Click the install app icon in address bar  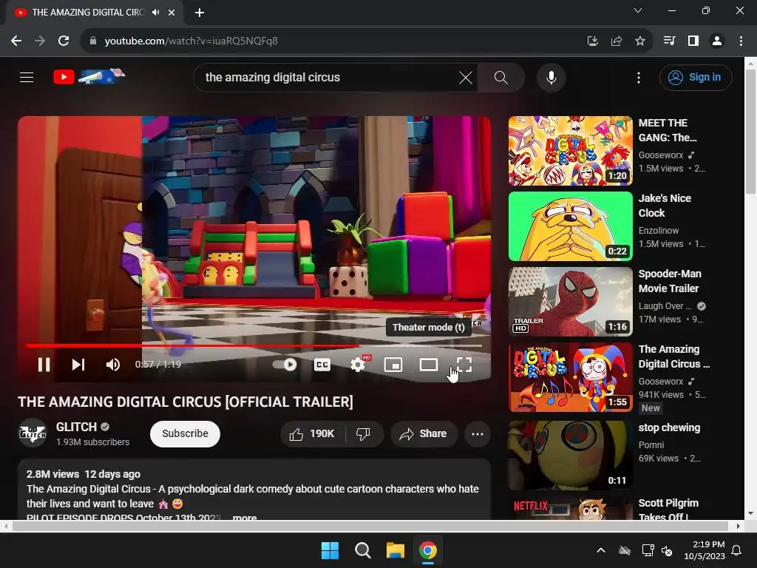click(x=592, y=41)
